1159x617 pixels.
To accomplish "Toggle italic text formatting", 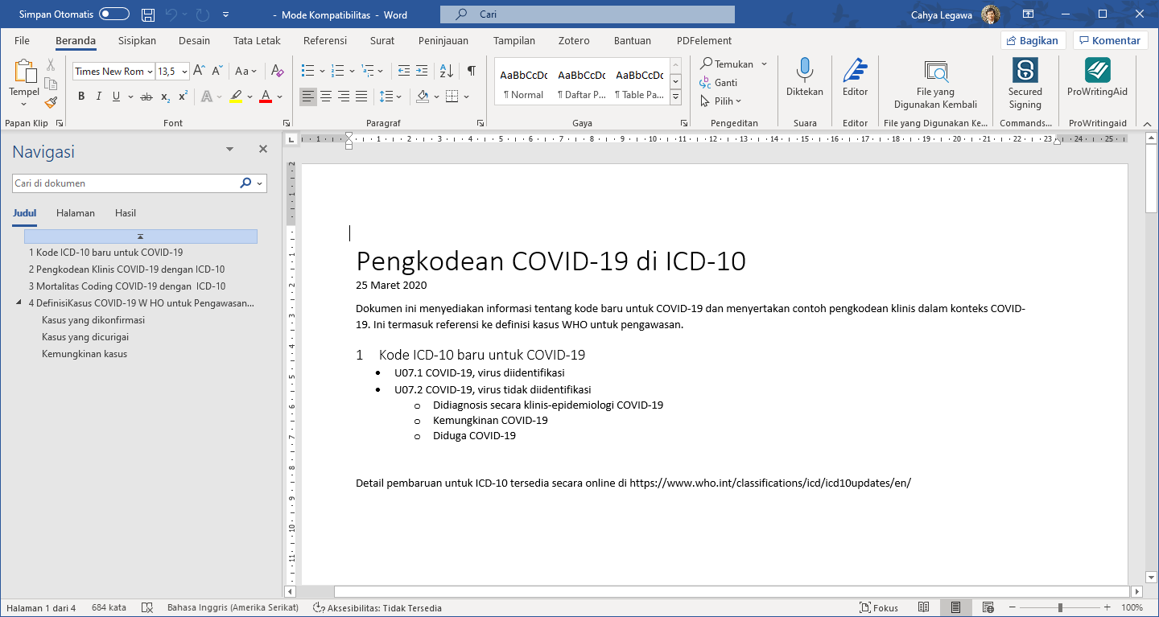I will click(99, 97).
